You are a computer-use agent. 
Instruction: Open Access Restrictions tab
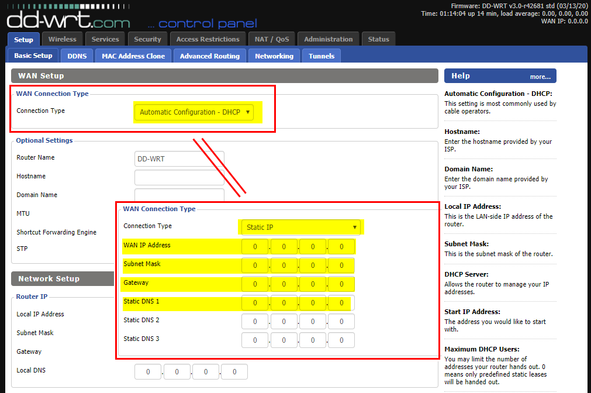pyautogui.click(x=208, y=39)
